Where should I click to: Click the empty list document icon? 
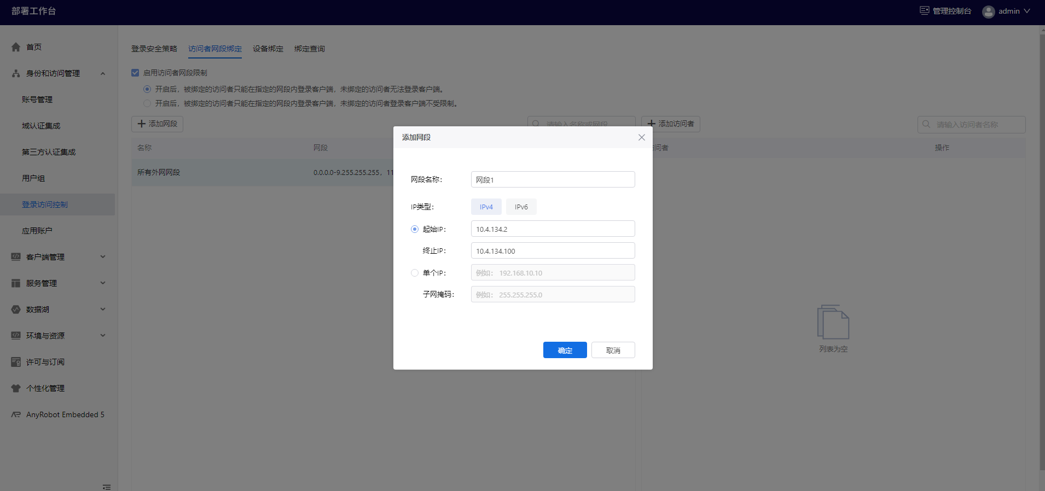pyautogui.click(x=833, y=322)
